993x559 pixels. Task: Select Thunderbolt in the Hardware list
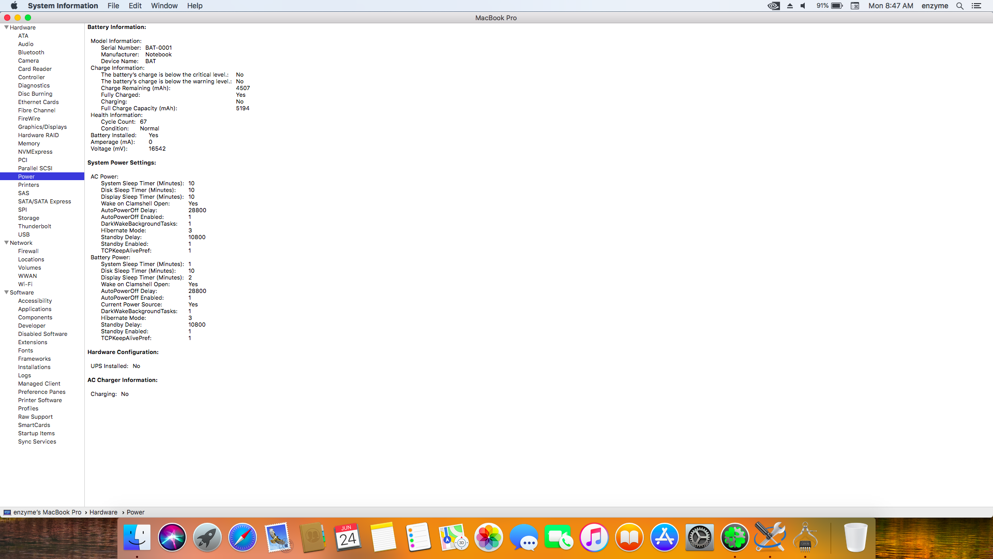tap(35, 226)
